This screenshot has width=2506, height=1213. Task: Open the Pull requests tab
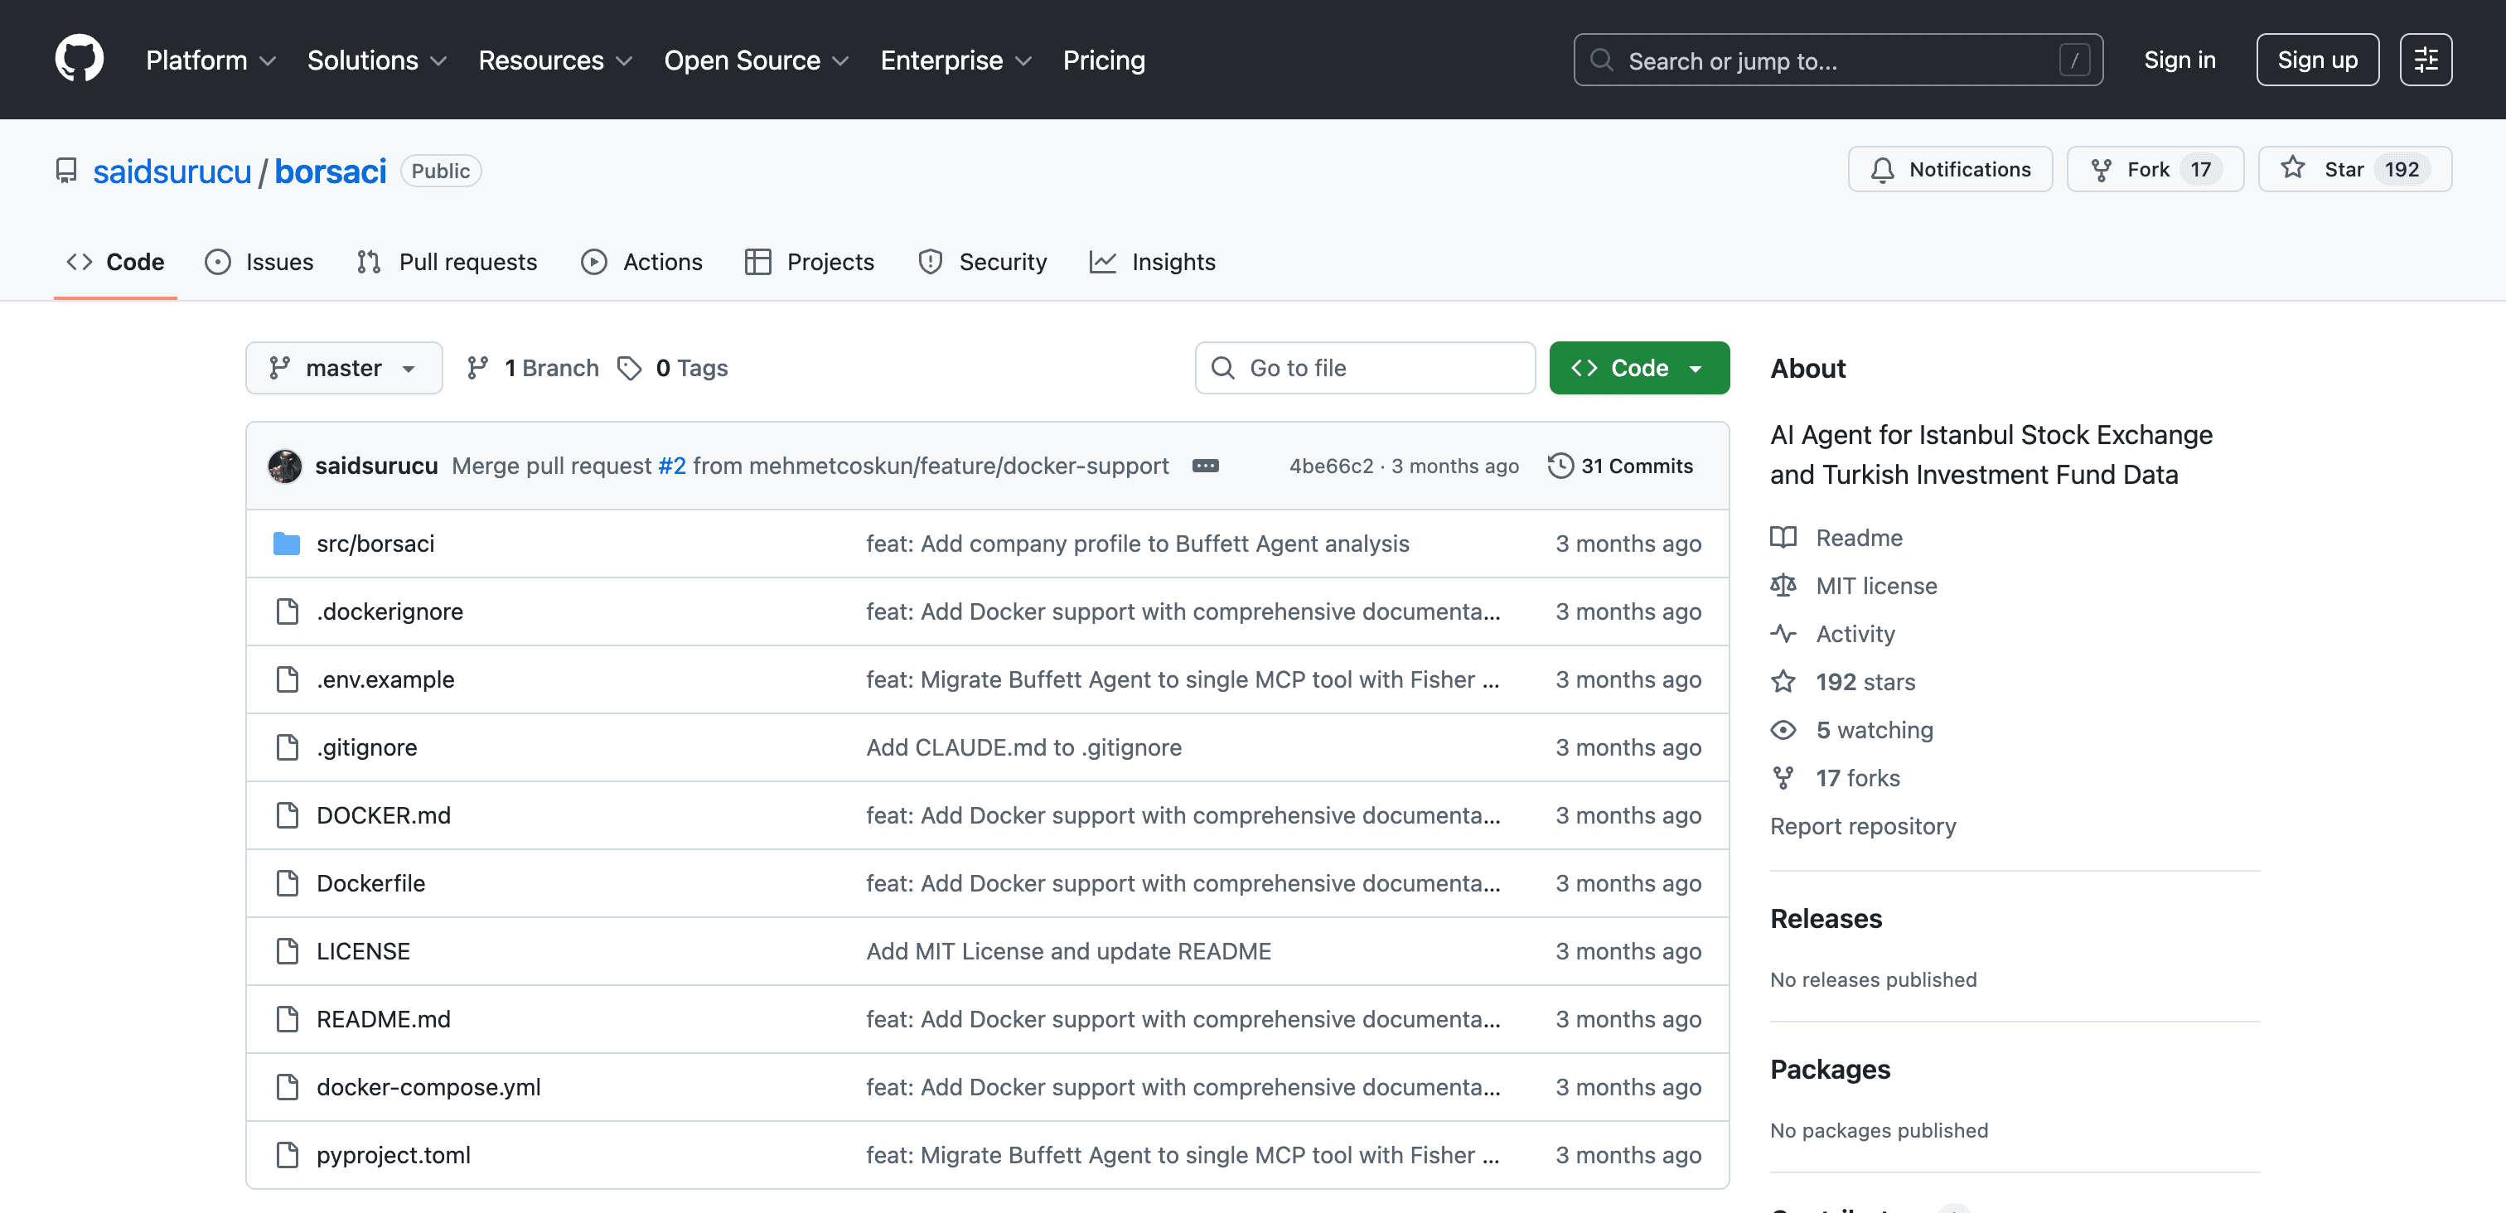click(x=447, y=262)
